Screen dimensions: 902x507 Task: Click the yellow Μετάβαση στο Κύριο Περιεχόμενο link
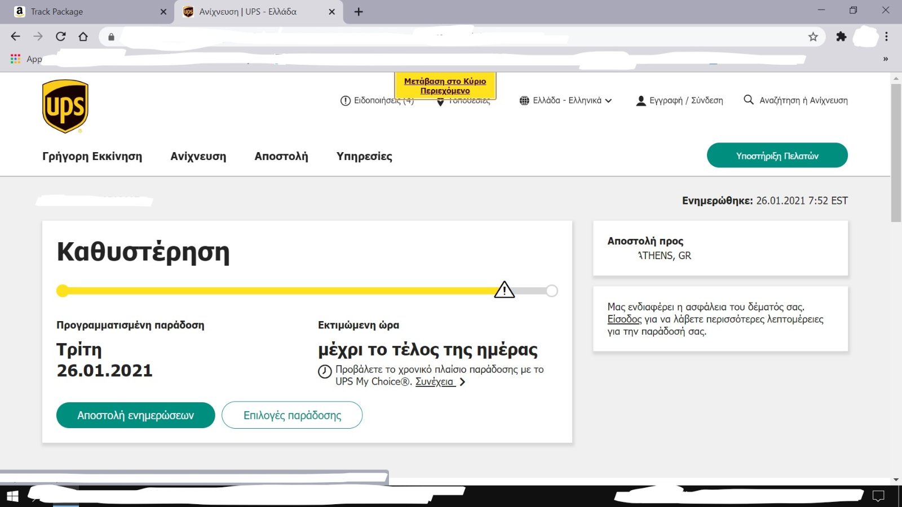pyautogui.click(x=445, y=86)
